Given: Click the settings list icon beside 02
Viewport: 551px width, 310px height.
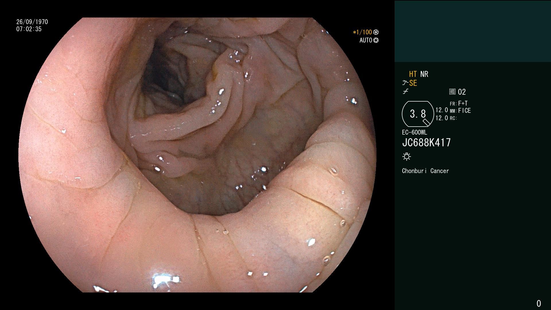Looking at the screenshot, I should (452, 92).
